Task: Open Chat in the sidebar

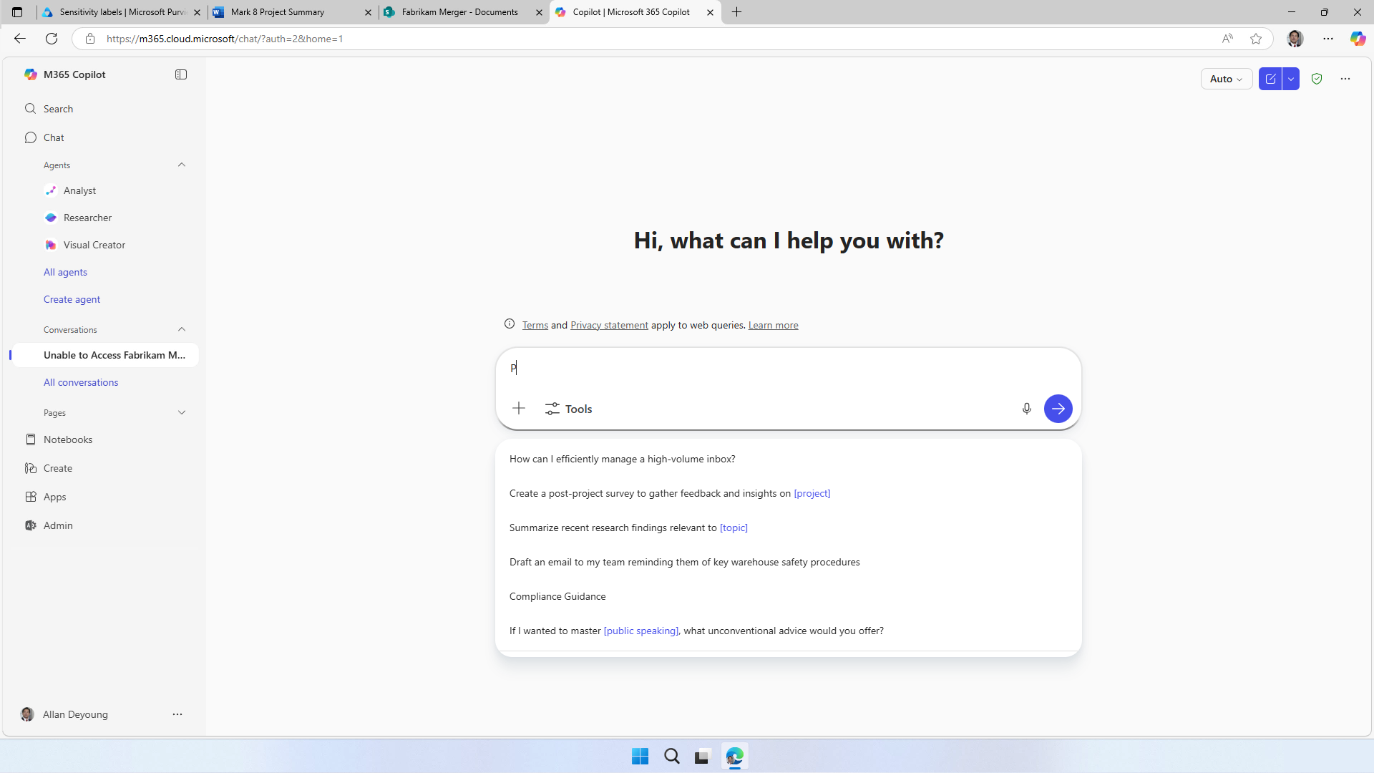Action: click(104, 137)
